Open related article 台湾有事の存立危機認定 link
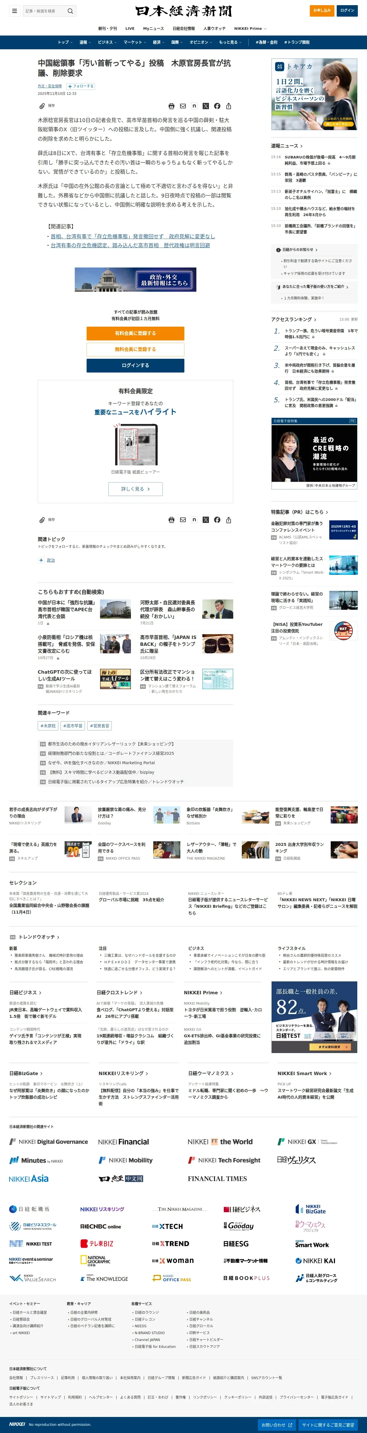367x1433 pixels. [x=130, y=245]
